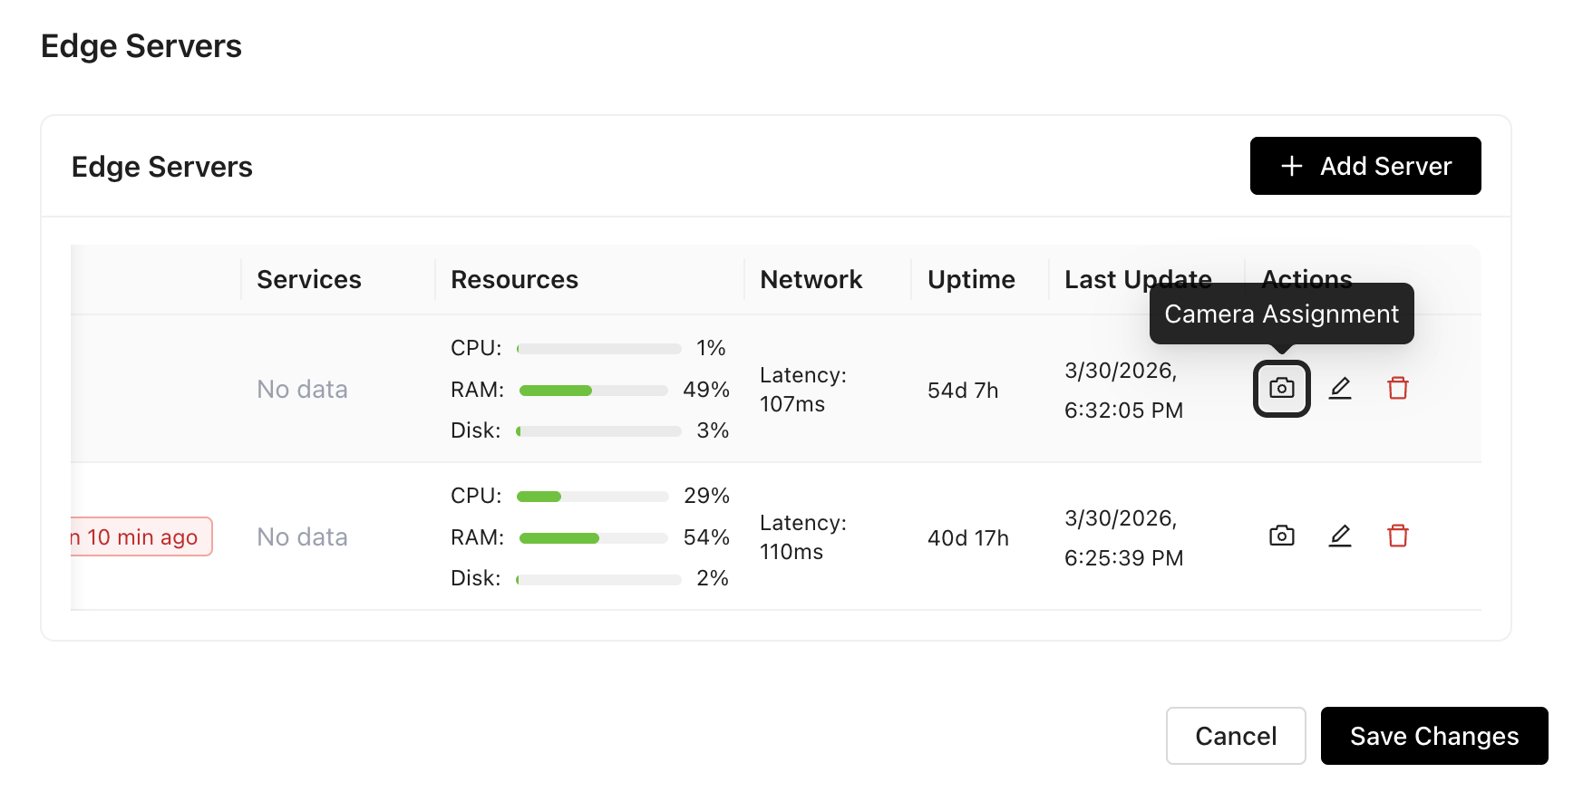Click the 3% Disk usage bar

(598, 431)
